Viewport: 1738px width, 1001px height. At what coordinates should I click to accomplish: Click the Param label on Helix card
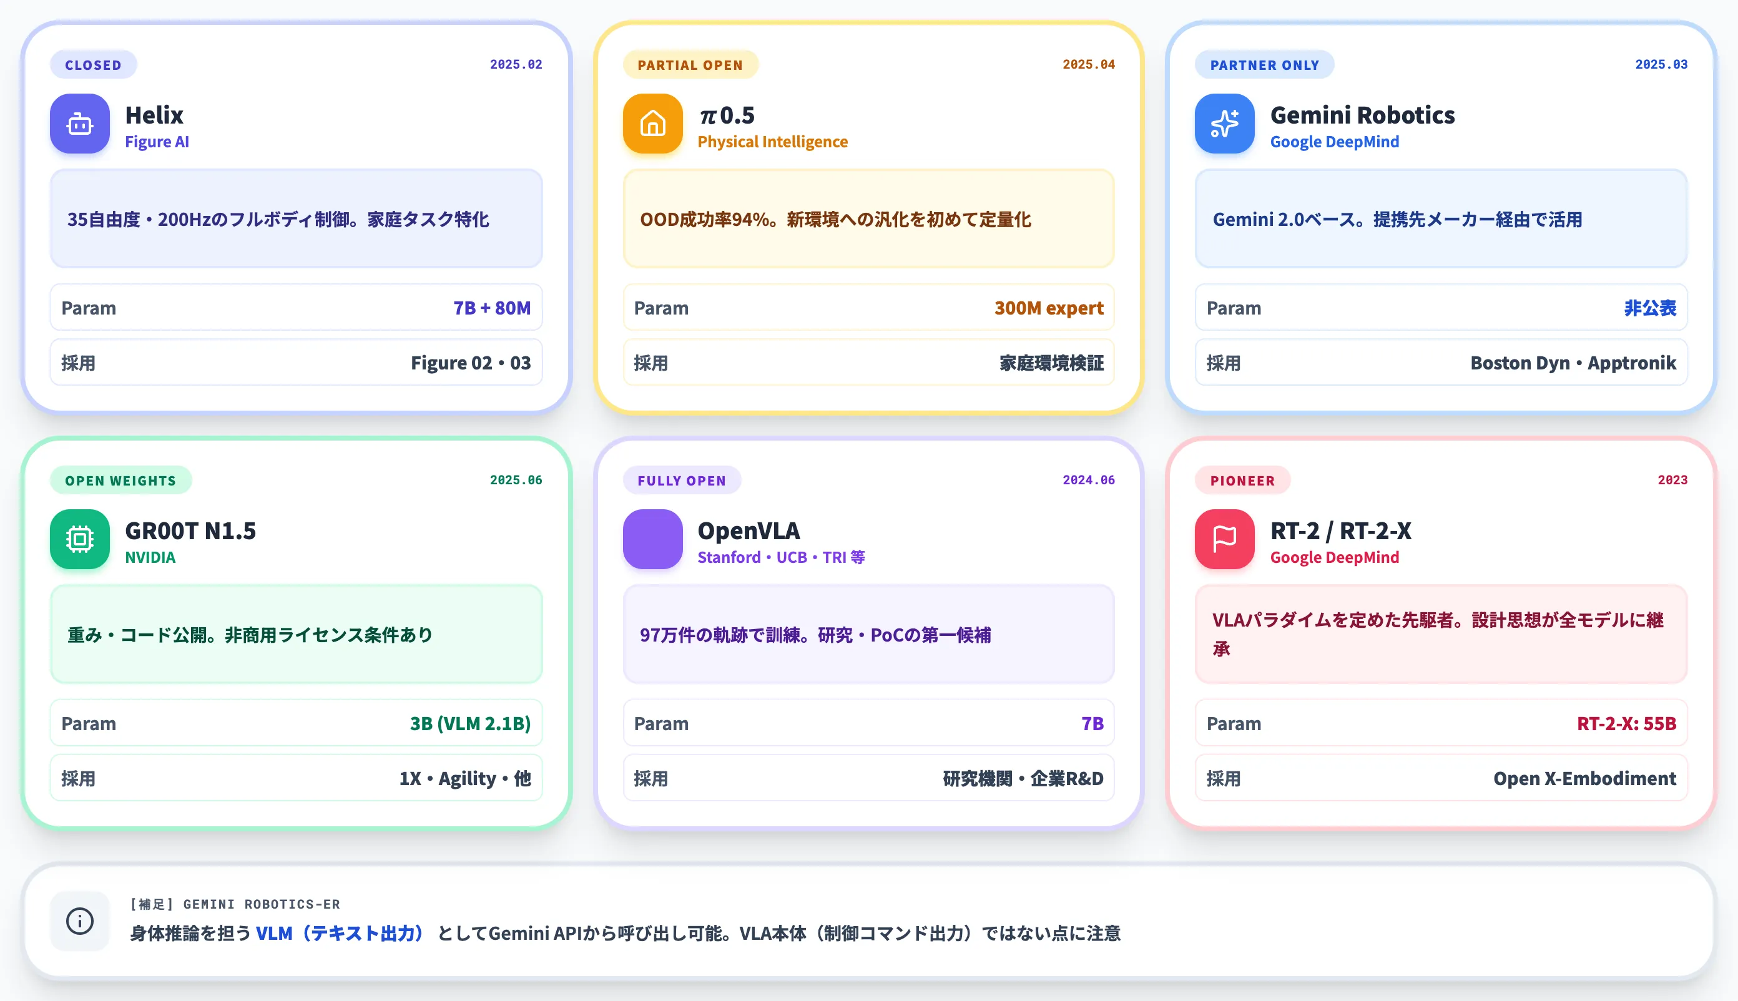(x=89, y=308)
